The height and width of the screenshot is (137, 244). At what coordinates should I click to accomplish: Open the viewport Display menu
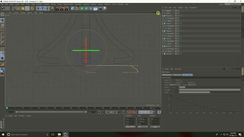pyautogui.click(x=23, y=13)
